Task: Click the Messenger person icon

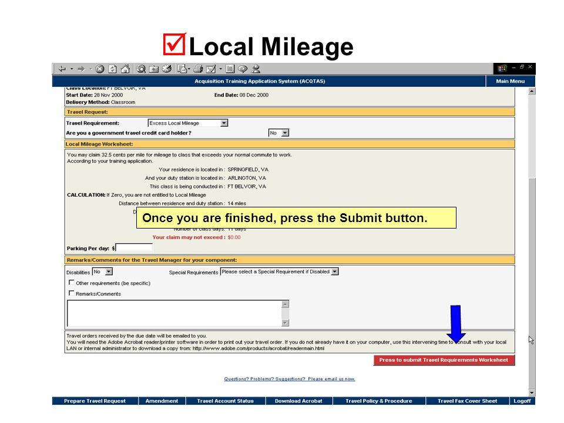Action: pyautogui.click(x=256, y=69)
